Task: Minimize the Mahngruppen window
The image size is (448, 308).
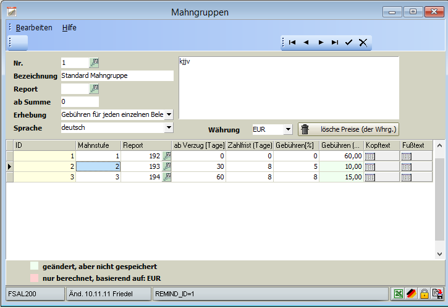Action: pyautogui.click(x=392, y=12)
